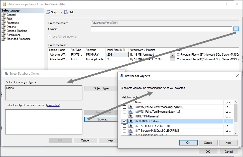This screenshot has height=157, width=243.
Task: Click autogrowth ellipsis button for LOG file
Action: click(x=172, y=59)
